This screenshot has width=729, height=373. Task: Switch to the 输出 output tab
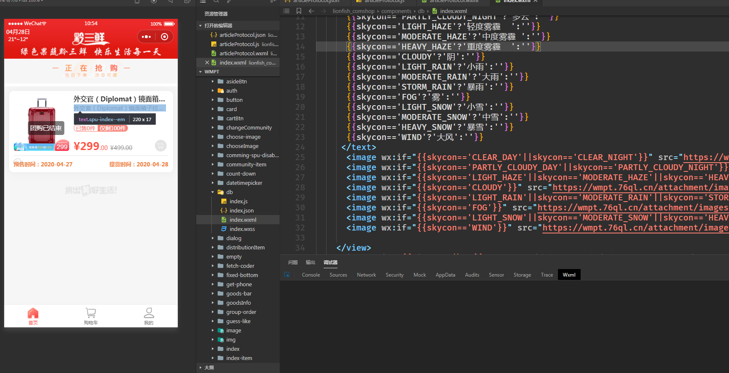pos(311,262)
